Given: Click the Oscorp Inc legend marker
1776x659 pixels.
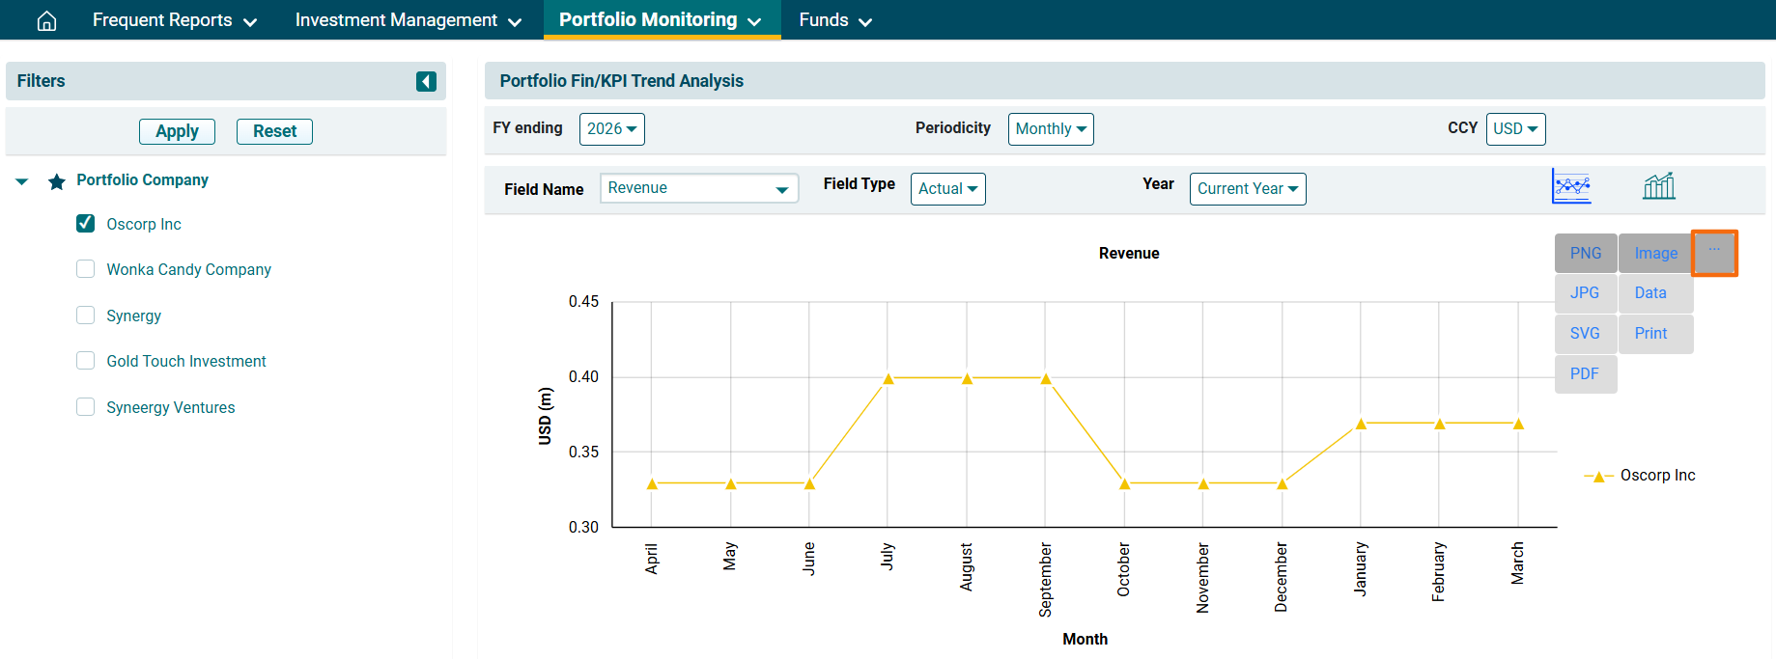Looking at the screenshot, I should pyautogui.click(x=1598, y=476).
